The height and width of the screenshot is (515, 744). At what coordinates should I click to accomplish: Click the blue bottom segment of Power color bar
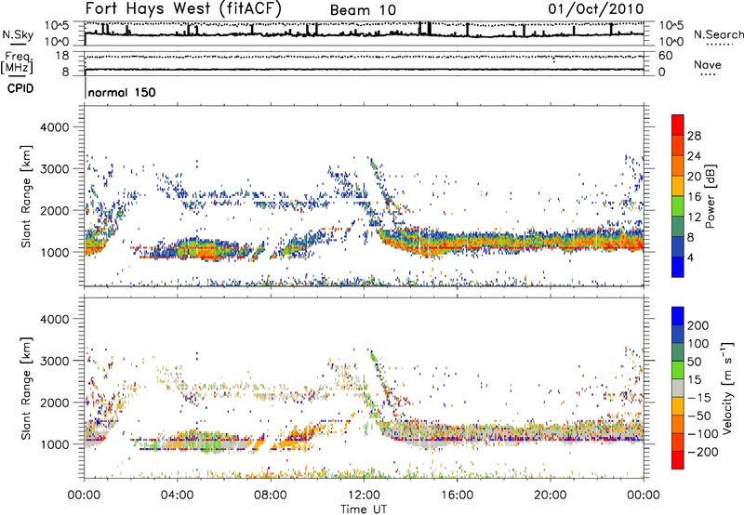pos(678,267)
